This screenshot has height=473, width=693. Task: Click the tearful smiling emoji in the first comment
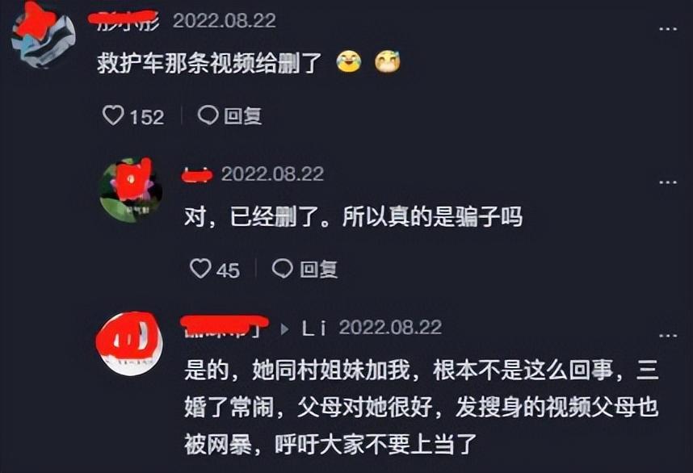pyautogui.click(x=388, y=62)
